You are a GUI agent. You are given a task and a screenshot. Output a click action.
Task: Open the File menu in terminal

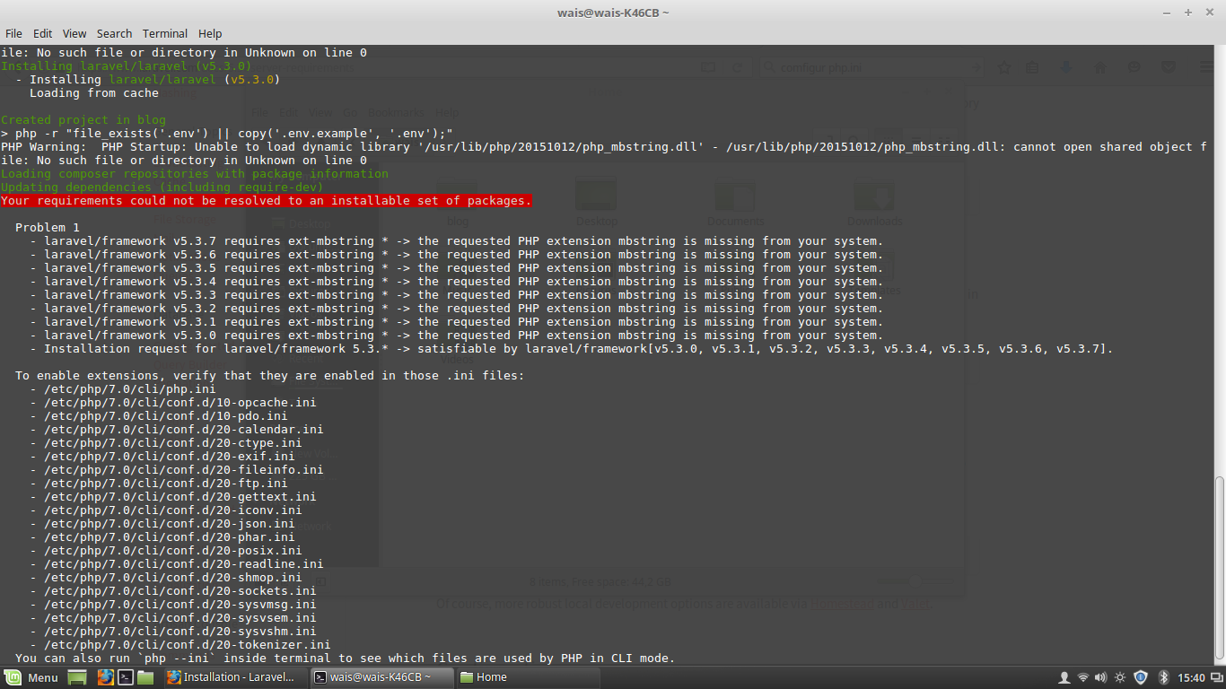tap(13, 33)
